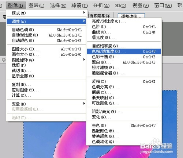Expand the 模式(M) submenu
This screenshot has width=183, height=158.
pos(46,13)
